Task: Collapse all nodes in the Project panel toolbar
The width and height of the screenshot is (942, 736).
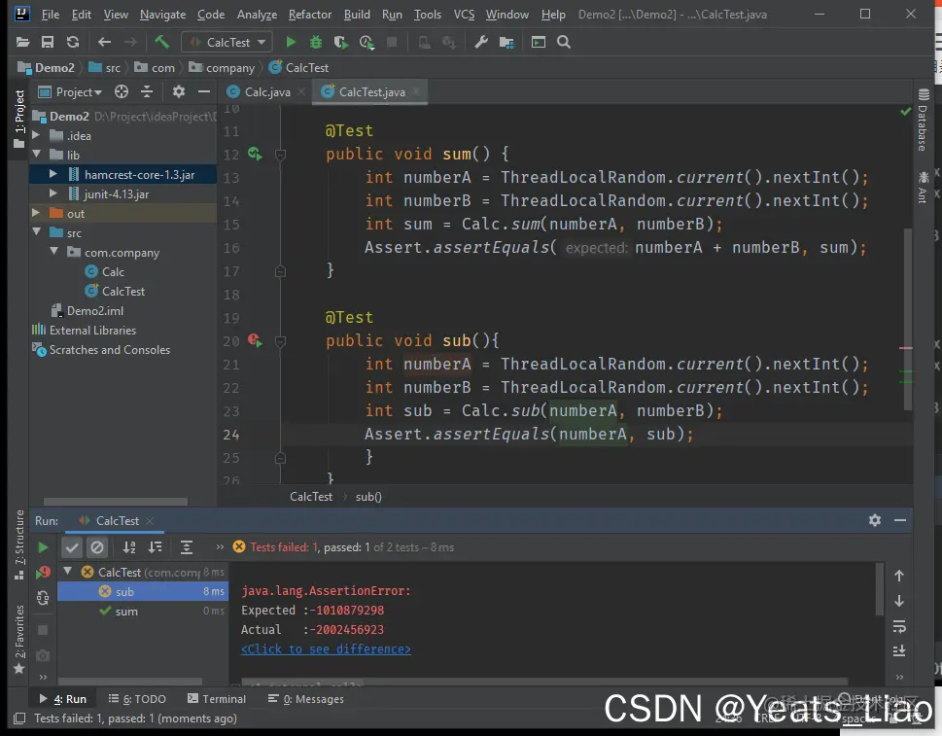Action: [147, 91]
